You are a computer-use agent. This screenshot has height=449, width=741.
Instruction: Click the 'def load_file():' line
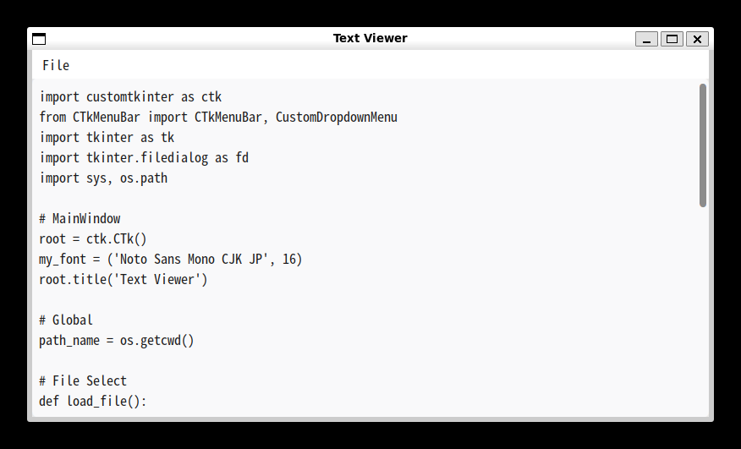tap(93, 402)
